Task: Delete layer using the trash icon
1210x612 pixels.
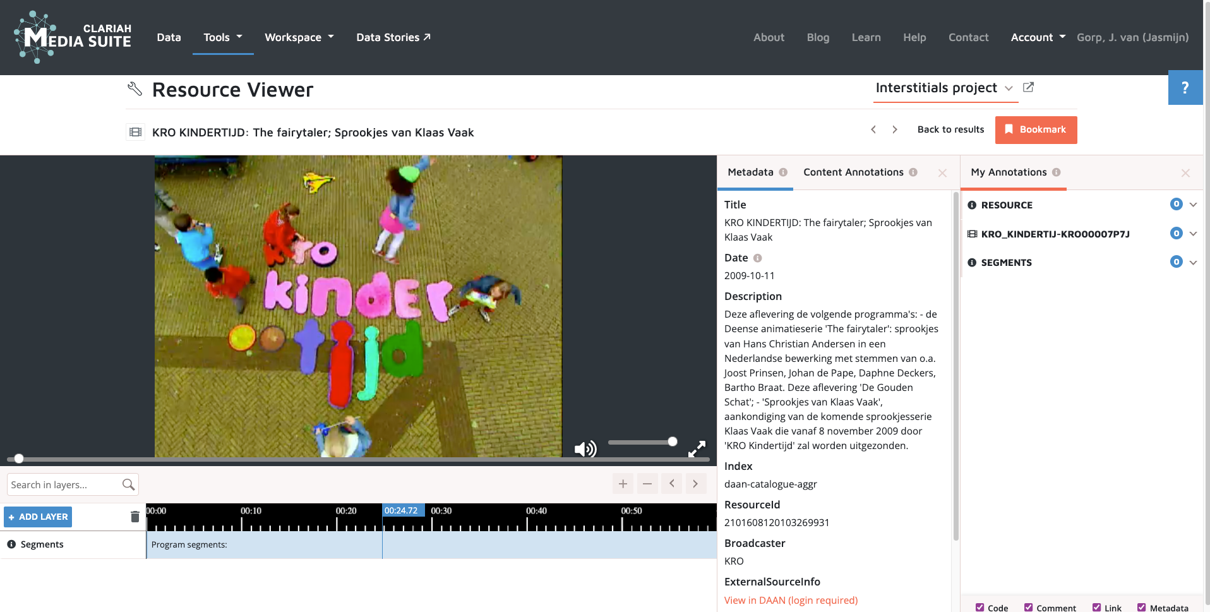Action: pos(135,517)
